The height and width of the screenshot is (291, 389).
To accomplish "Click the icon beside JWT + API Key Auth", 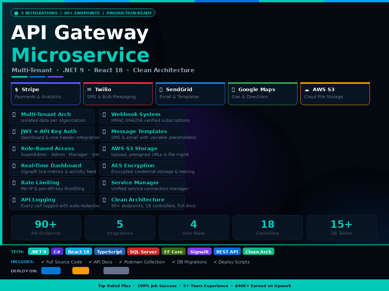I will coord(14,132).
